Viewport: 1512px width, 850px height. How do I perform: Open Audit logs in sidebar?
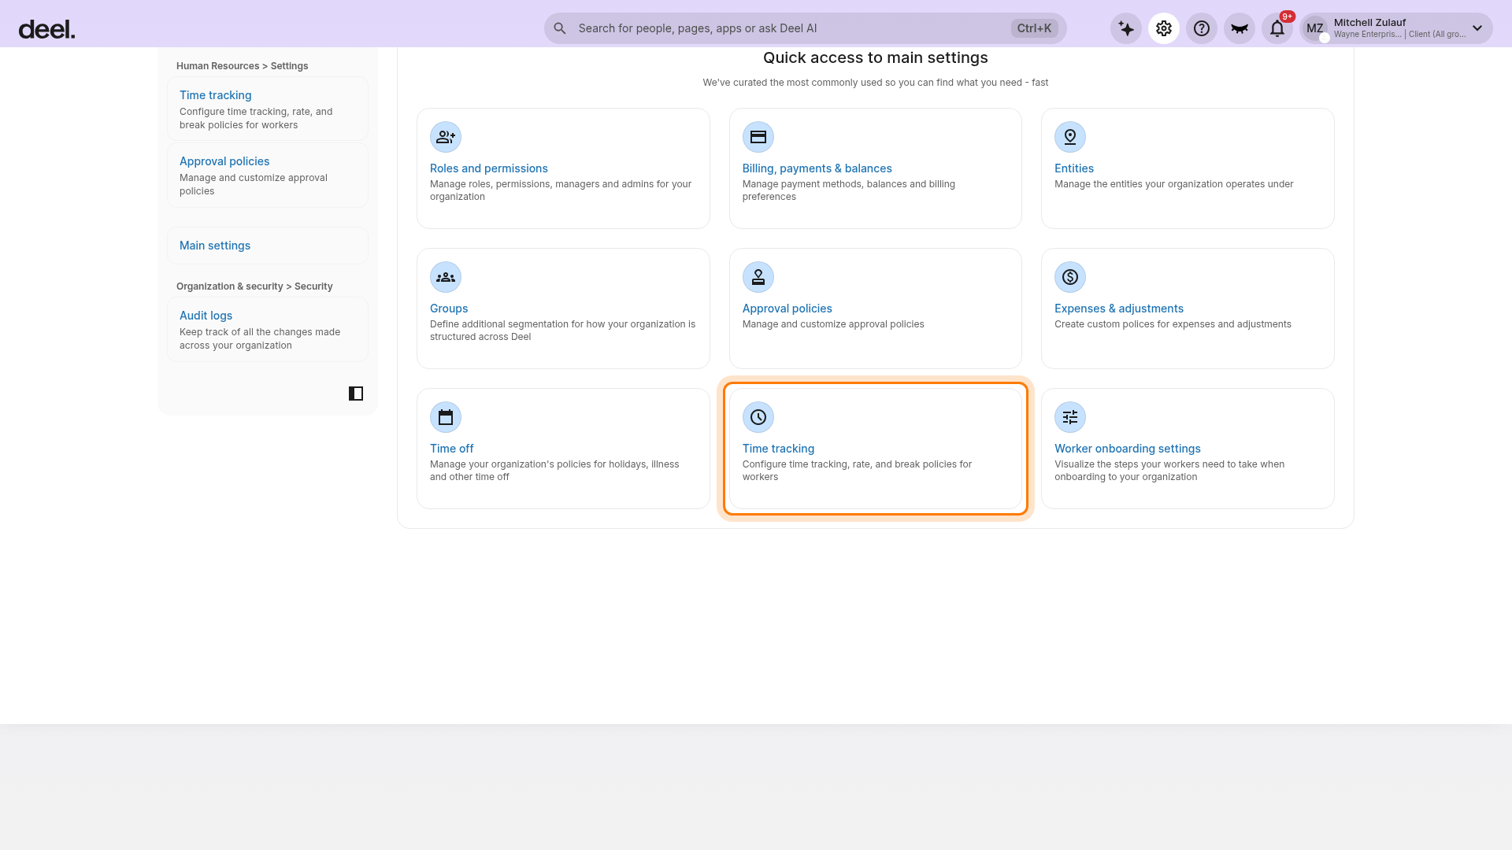pyautogui.click(x=268, y=329)
